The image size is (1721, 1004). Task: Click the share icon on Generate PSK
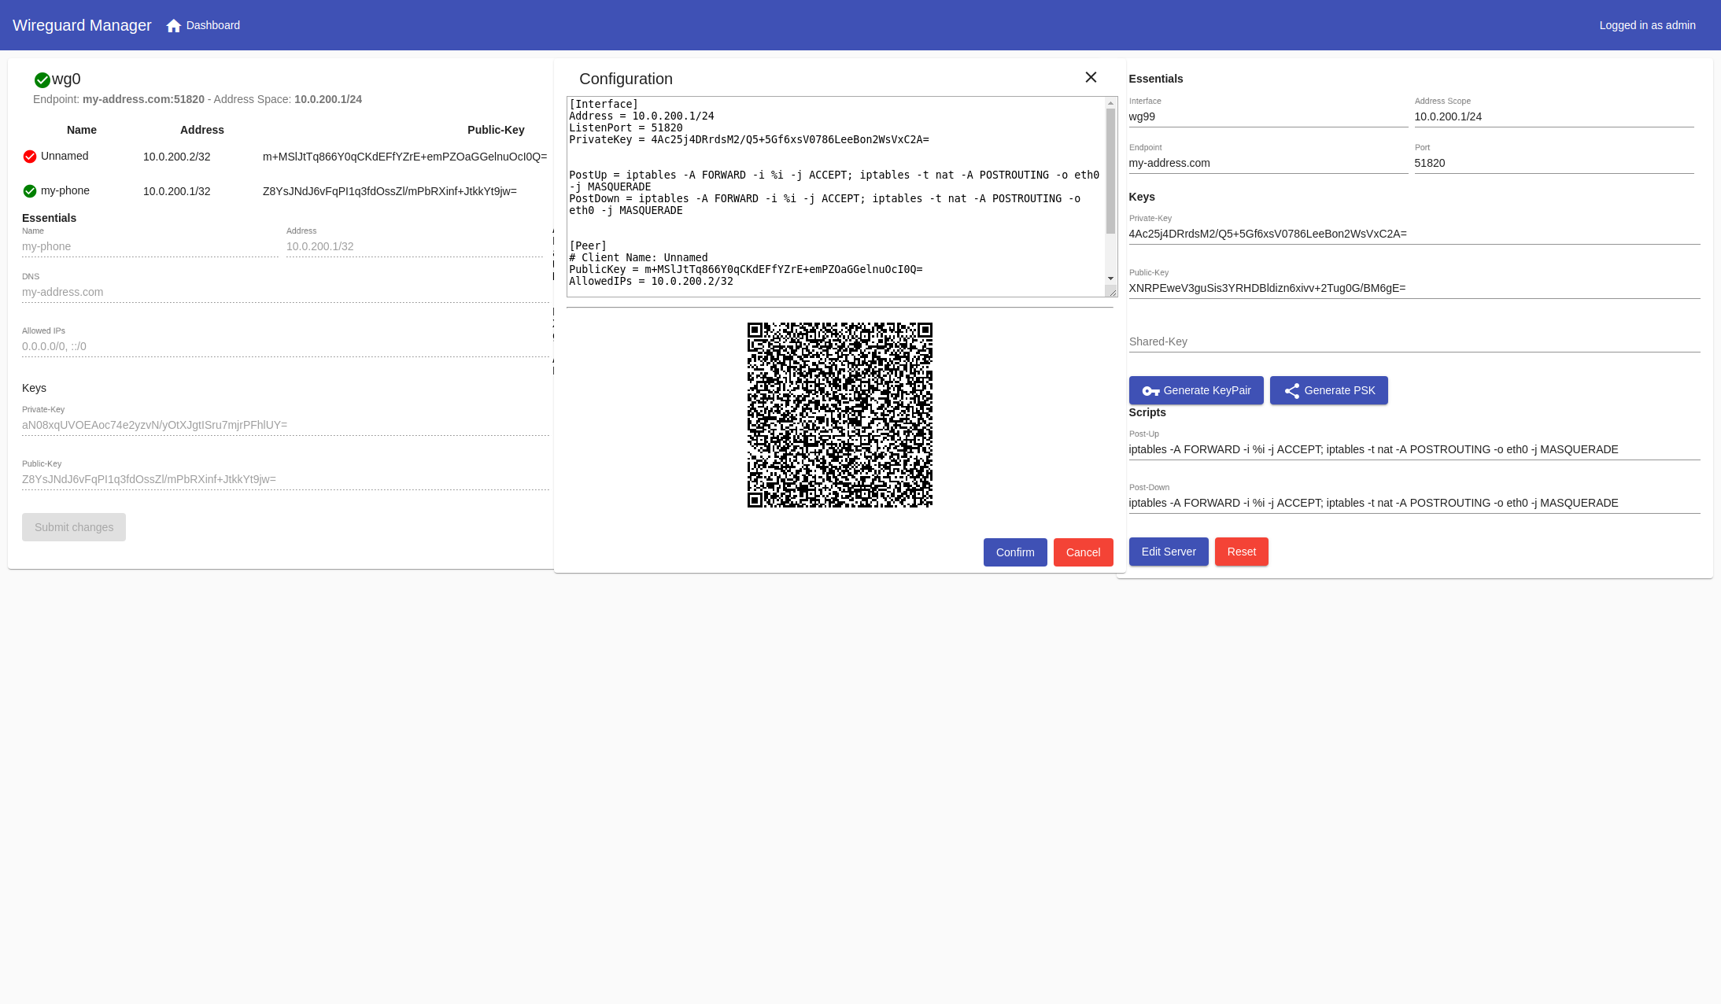pyautogui.click(x=1291, y=391)
